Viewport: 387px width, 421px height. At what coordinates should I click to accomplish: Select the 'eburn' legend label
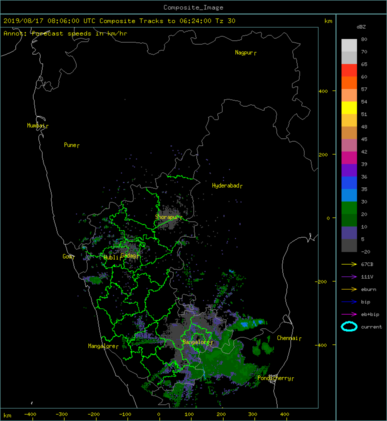point(368,289)
